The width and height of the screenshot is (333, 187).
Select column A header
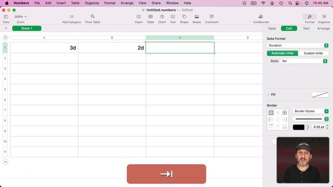pyautogui.click(x=44, y=37)
